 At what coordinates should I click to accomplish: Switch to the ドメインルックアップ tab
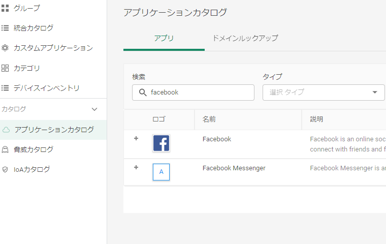pos(245,38)
